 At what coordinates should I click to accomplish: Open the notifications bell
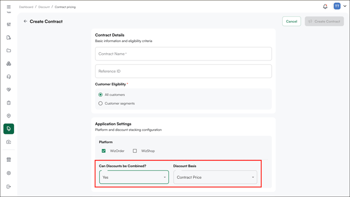pos(325,6)
